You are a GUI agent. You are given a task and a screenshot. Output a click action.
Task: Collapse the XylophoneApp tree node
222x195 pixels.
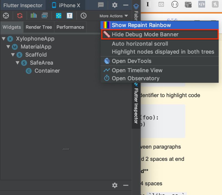click(4, 39)
